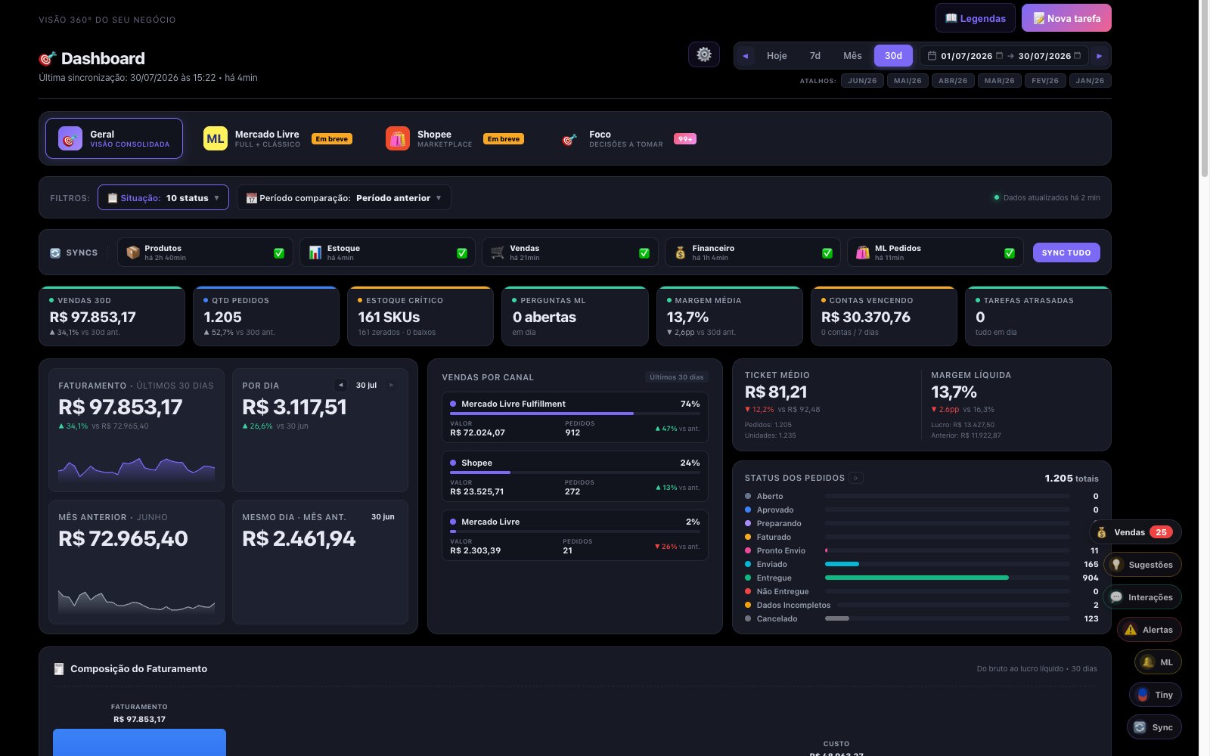Click the Estoque chart icon
The image size is (1210, 756).
click(x=315, y=253)
